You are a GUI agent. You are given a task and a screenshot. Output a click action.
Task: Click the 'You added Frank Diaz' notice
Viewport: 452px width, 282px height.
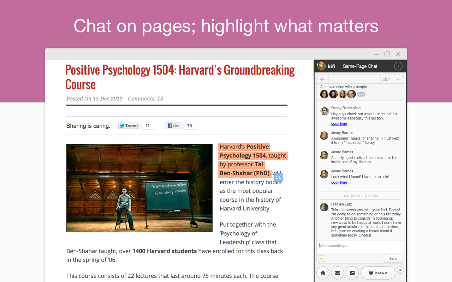[361, 195]
